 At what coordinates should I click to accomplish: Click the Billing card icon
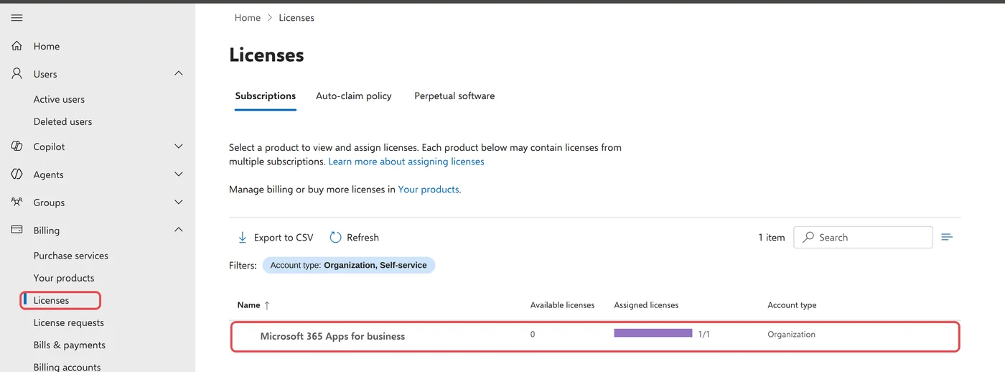17,231
